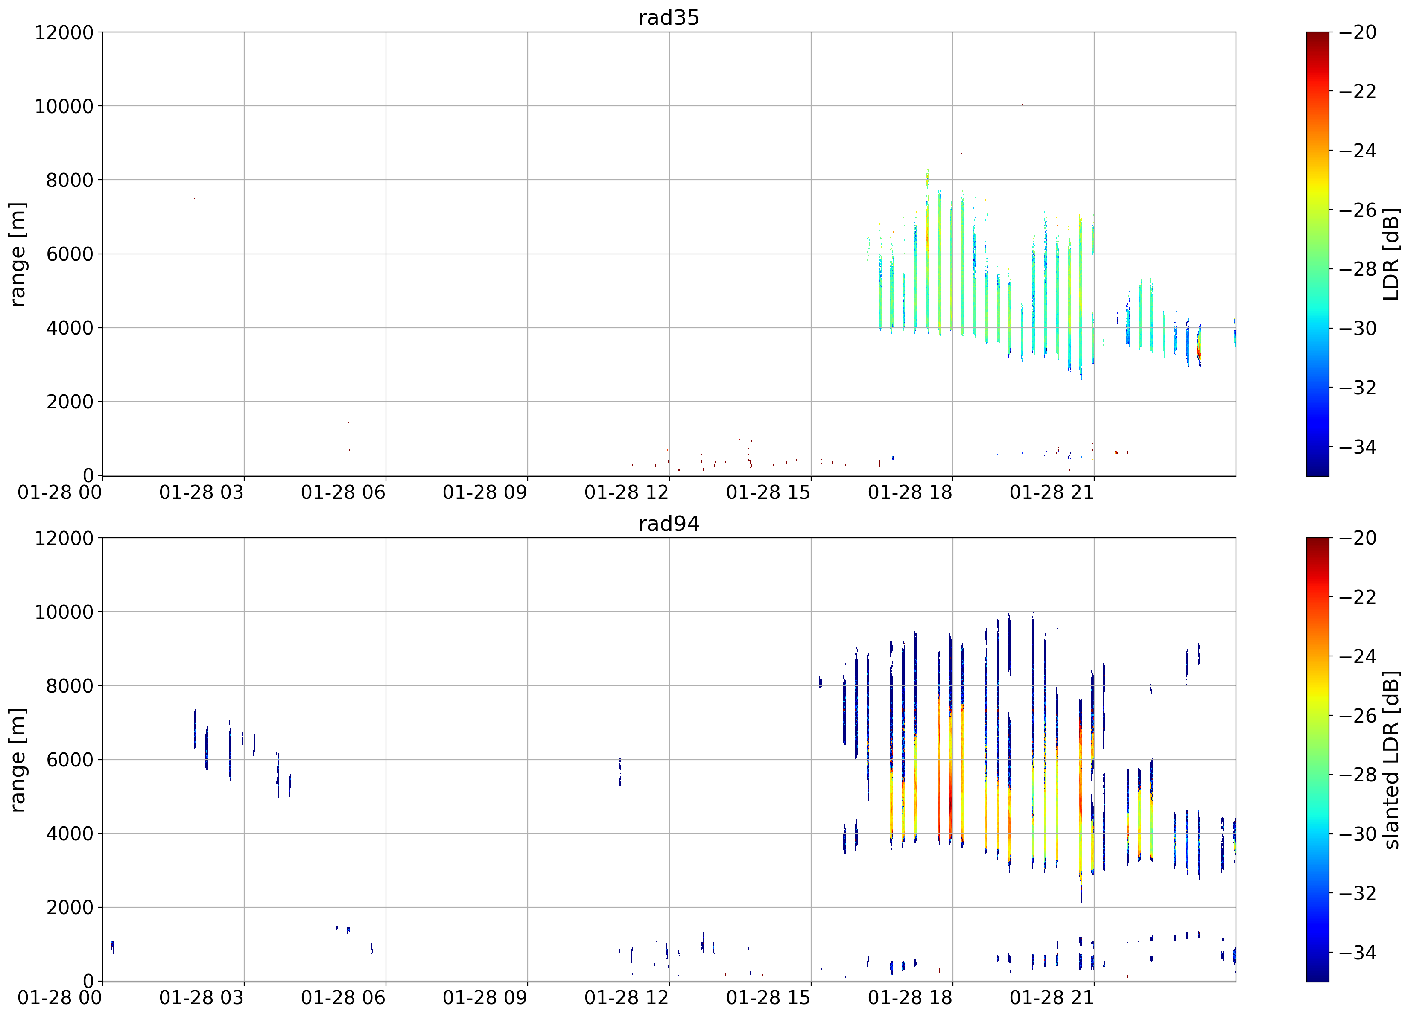Click the −32 tick on rad94 colorbar

pos(1358,893)
